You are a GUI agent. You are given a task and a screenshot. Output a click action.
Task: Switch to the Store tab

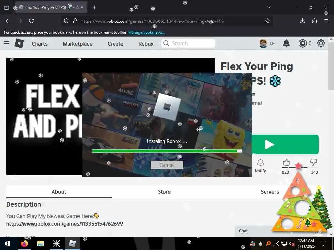pos(164,192)
